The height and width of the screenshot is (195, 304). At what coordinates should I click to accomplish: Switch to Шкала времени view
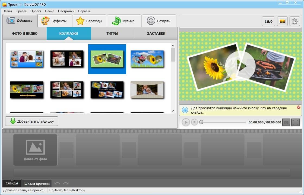point(37,183)
